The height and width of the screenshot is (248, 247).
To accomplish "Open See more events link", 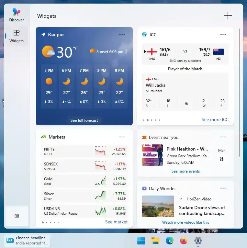I will click(185, 171).
